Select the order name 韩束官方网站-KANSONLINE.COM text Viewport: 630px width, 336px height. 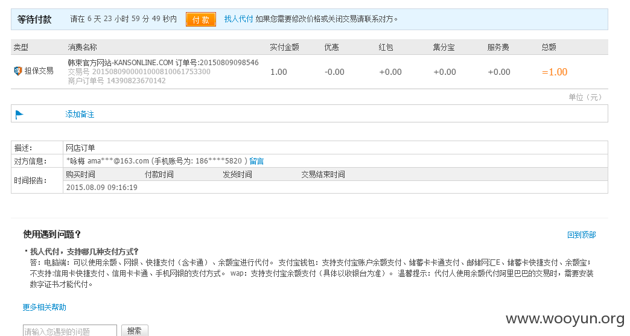click(x=121, y=63)
